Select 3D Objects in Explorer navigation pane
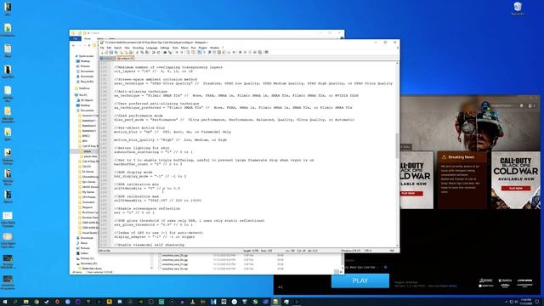544x306 pixels. pyautogui.click(x=87, y=100)
